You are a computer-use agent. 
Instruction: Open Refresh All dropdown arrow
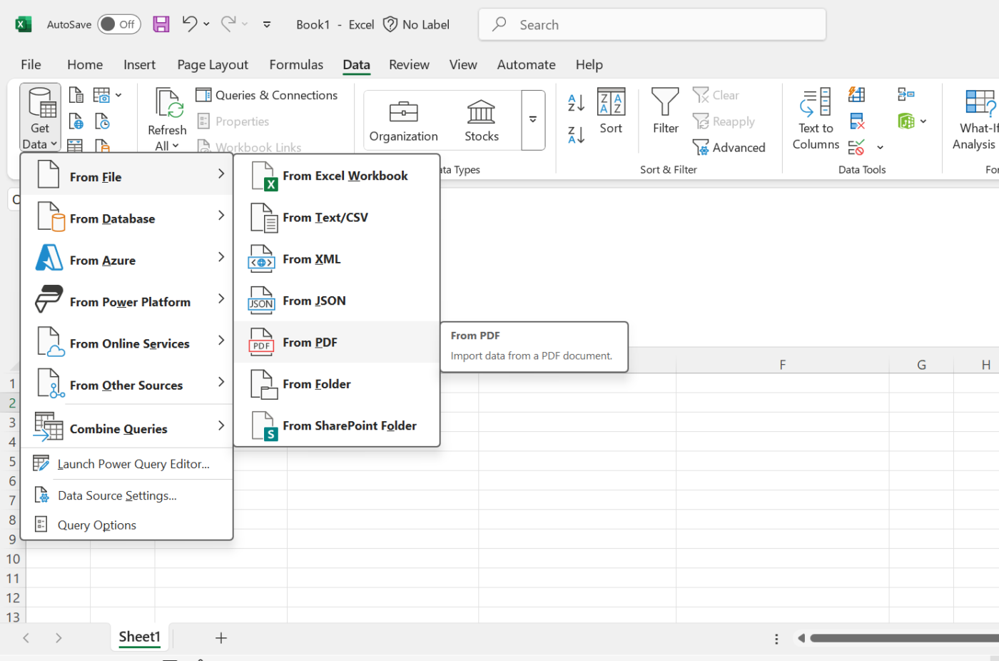175,146
